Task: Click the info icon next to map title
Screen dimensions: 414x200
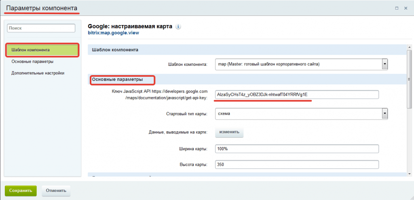Action: click(178, 27)
